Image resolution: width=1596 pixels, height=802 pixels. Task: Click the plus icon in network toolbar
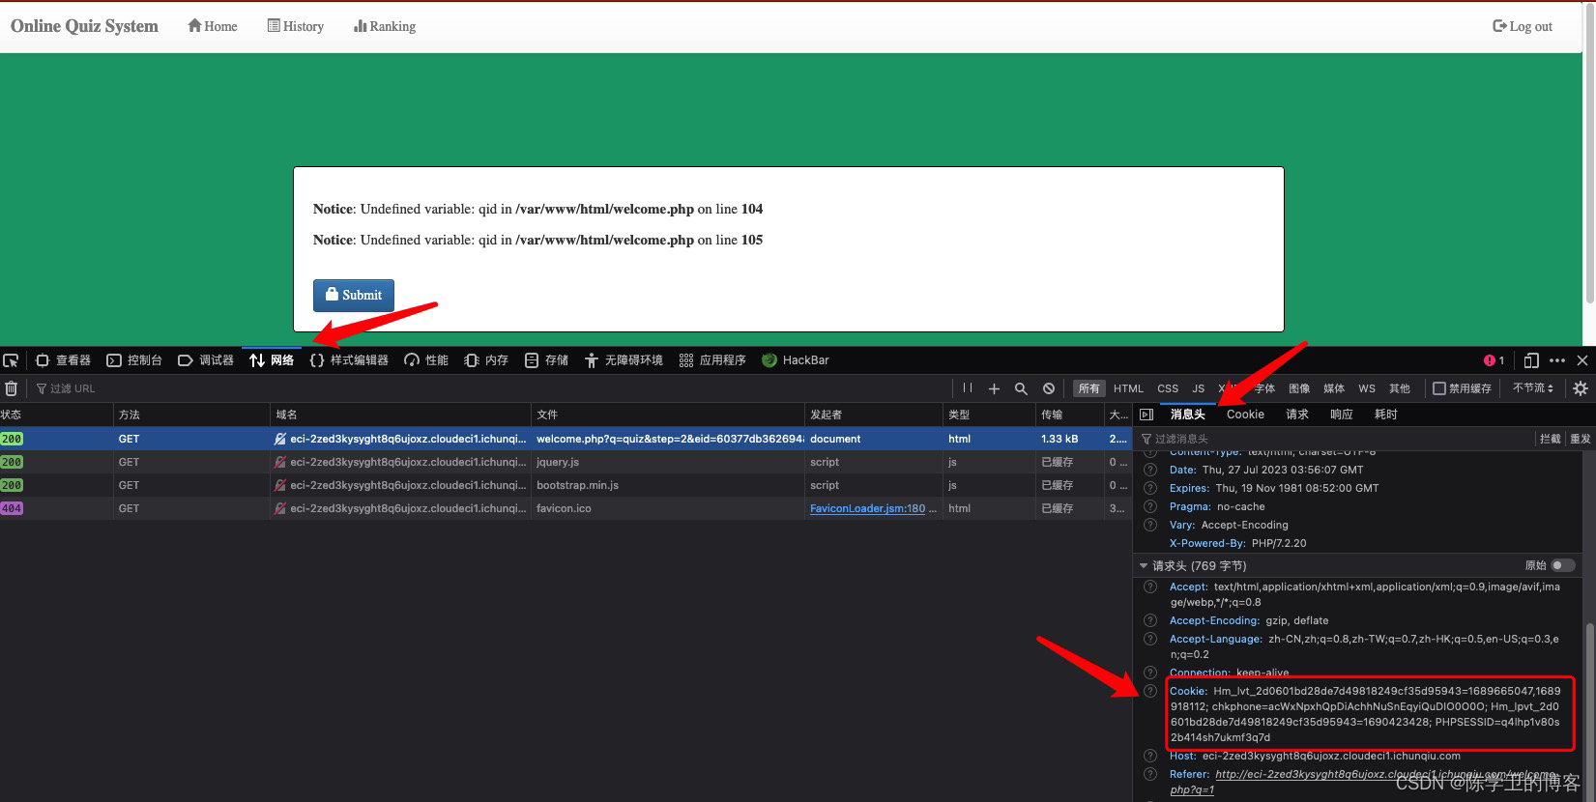pyautogui.click(x=994, y=388)
